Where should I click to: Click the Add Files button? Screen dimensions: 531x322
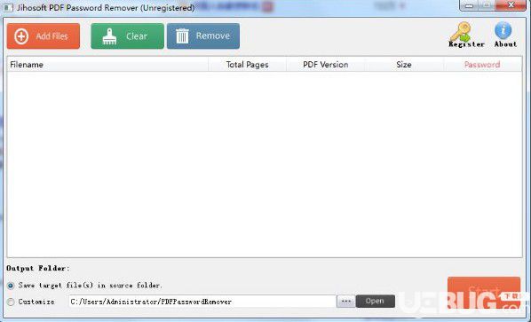tap(44, 35)
